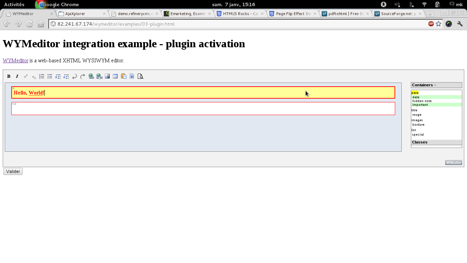The width and height of the screenshot is (467, 263).
Task: Open the insert link tool
Action: 91,76
